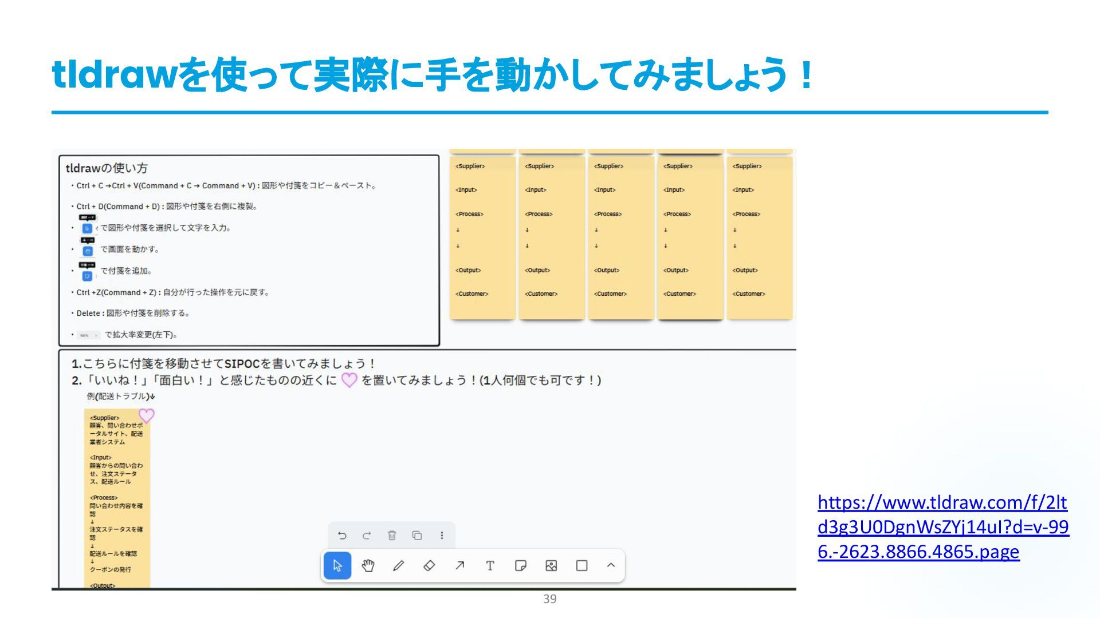Select the Arrow tool
The height and width of the screenshot is (618, 1100).
459,566
